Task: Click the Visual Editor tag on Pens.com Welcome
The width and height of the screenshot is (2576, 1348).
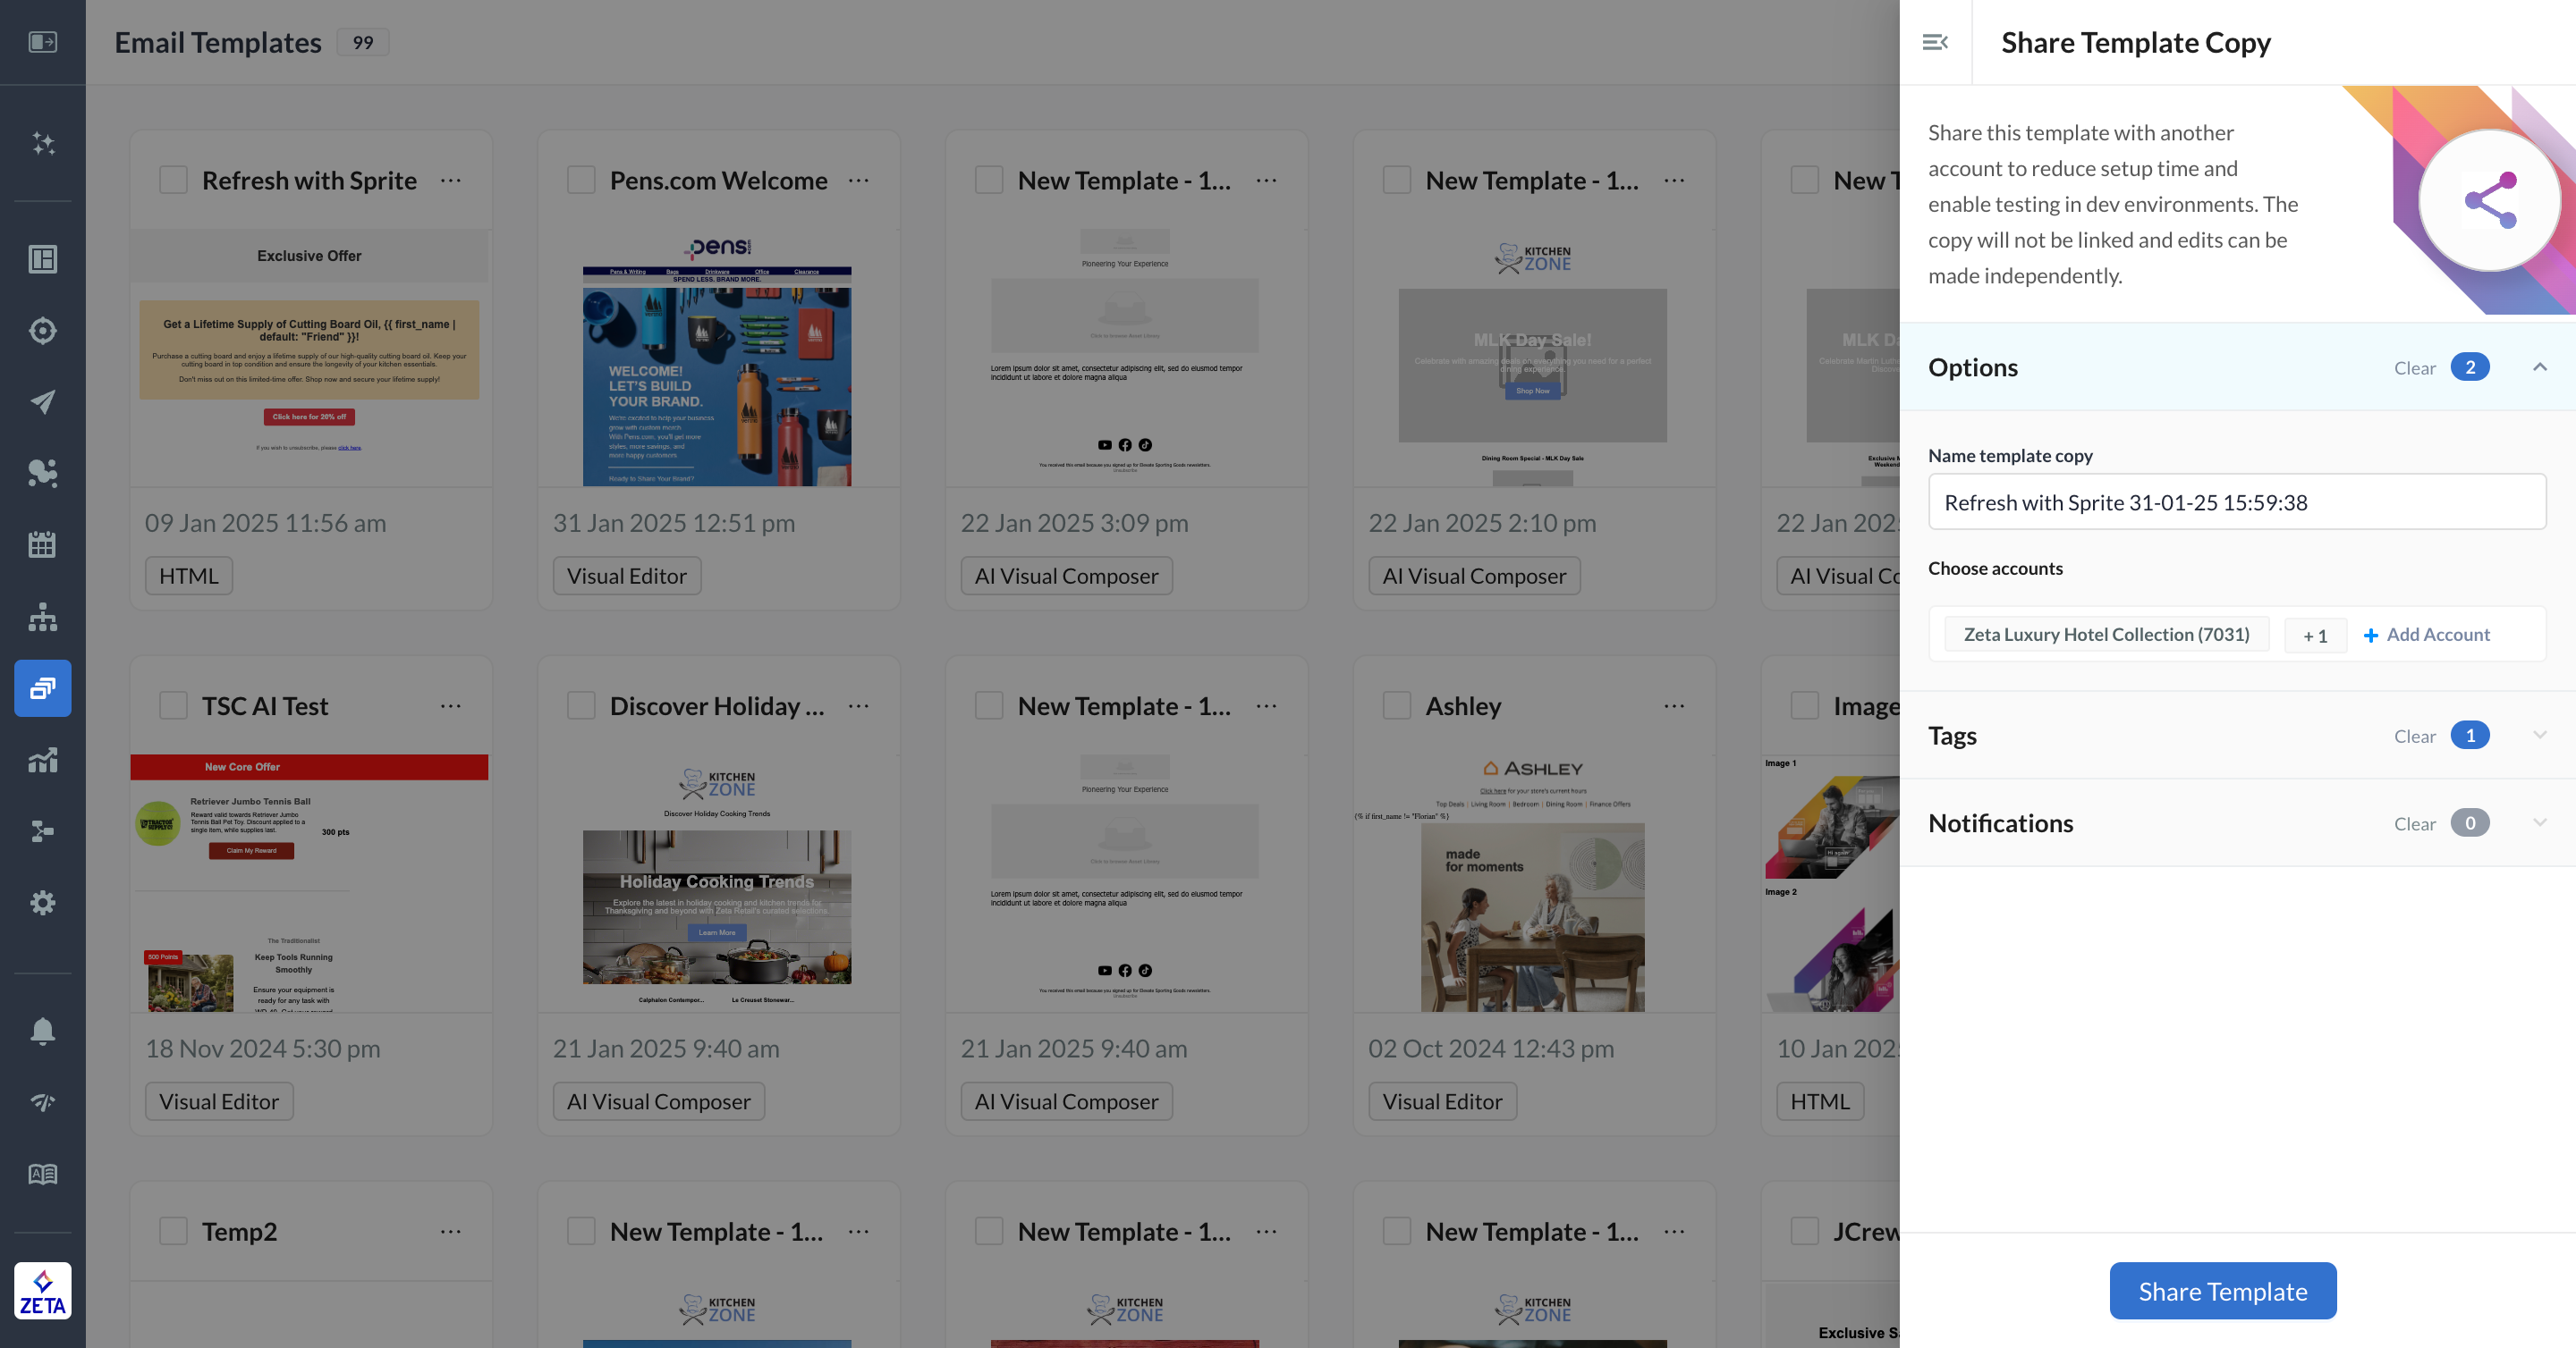Action: click(627, 577)
